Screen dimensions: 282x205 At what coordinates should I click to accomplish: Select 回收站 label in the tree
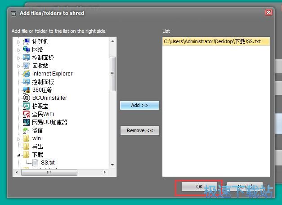point(40,66)
